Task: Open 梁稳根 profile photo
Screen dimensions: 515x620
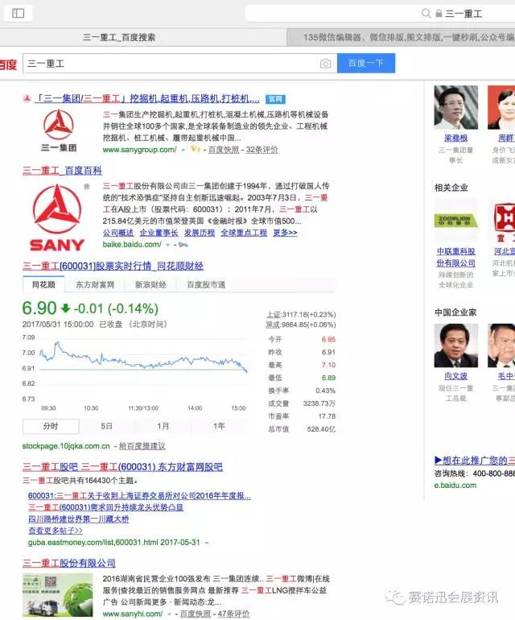Action: [455, 107]
